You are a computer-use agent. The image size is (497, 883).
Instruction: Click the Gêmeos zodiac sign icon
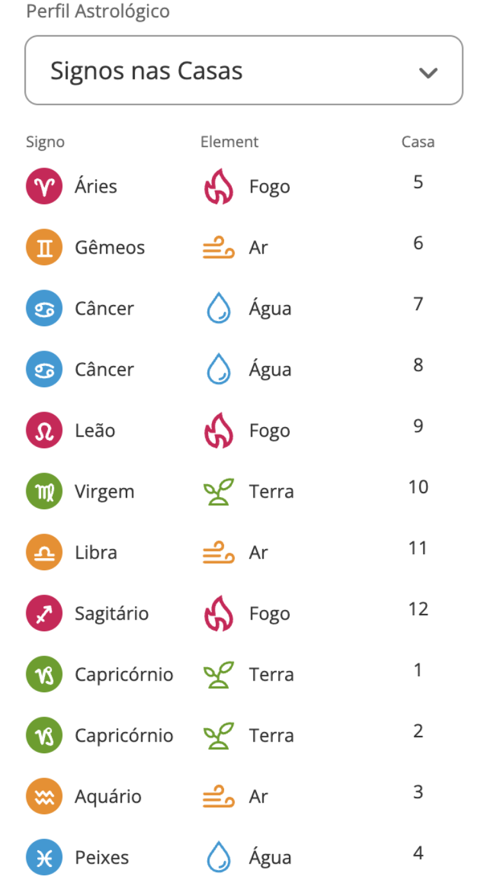(x=44, y=248)
